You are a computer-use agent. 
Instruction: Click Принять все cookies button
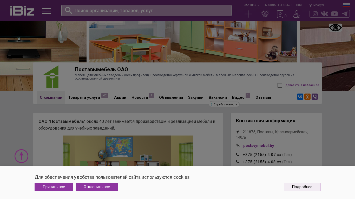click(x=54, y=187)
